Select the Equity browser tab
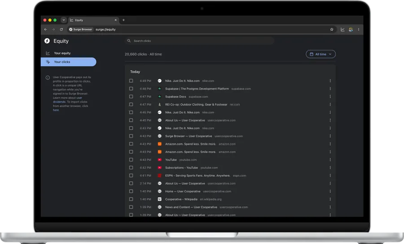404x244 pixels. coord(93,20)
